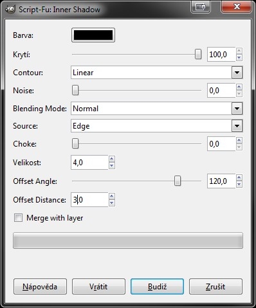Open the Blending Mode dropdown showing Normal
The image size is (256, 308).
(157, 109)
